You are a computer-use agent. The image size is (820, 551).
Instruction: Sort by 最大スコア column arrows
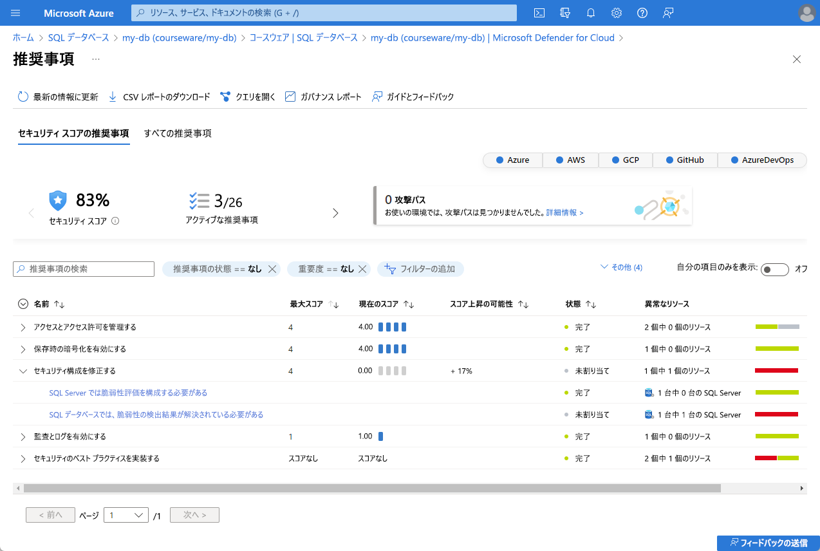coord(333,304)
